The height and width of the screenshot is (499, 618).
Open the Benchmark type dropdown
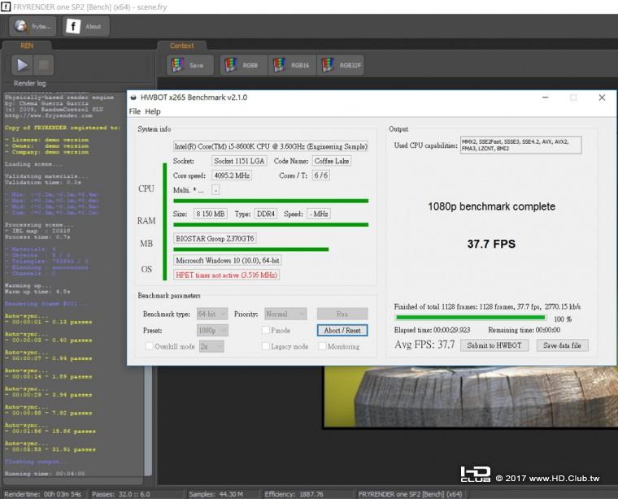tap(212, 314)
